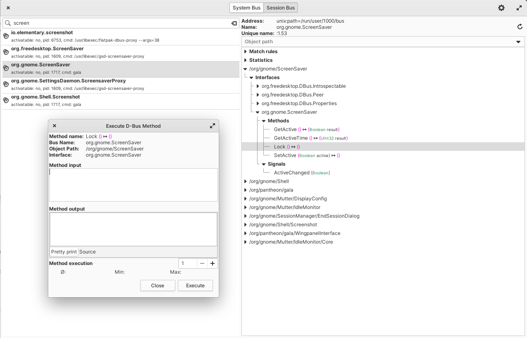The height and width of the screenshot is (338, 527).
Task: Maximize the Execute D-Bus Method dialog
Action: [x=213, y=126]
